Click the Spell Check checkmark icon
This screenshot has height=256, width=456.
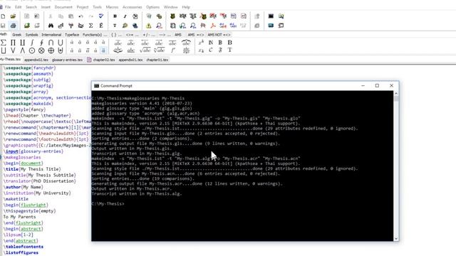(x=101, y=16)
